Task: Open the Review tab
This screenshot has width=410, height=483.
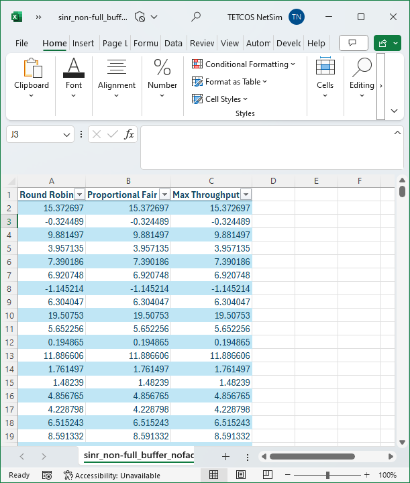Action: pos(202,44)
